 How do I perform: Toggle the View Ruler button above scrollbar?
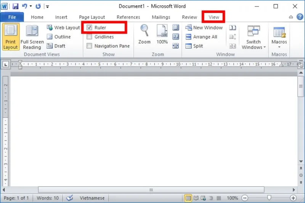click(301, 64)
